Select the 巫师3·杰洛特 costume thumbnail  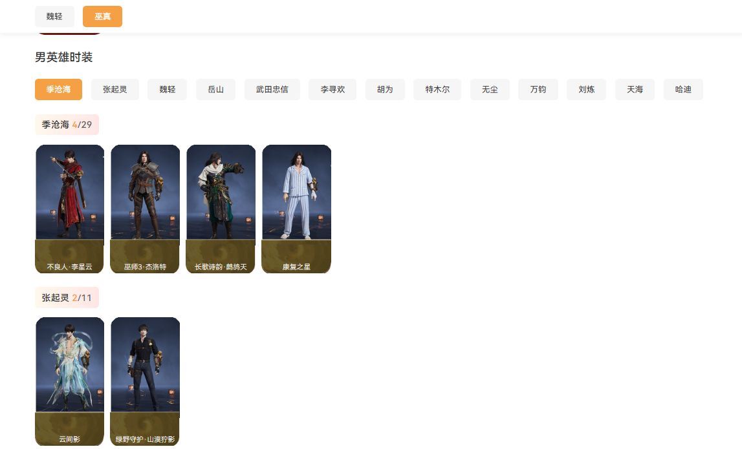tap(146, 209)
